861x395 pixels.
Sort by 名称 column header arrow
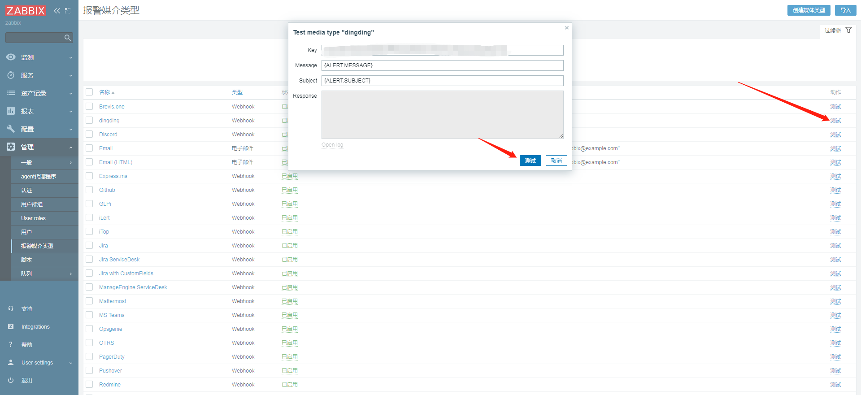click(x=113, y=93)
